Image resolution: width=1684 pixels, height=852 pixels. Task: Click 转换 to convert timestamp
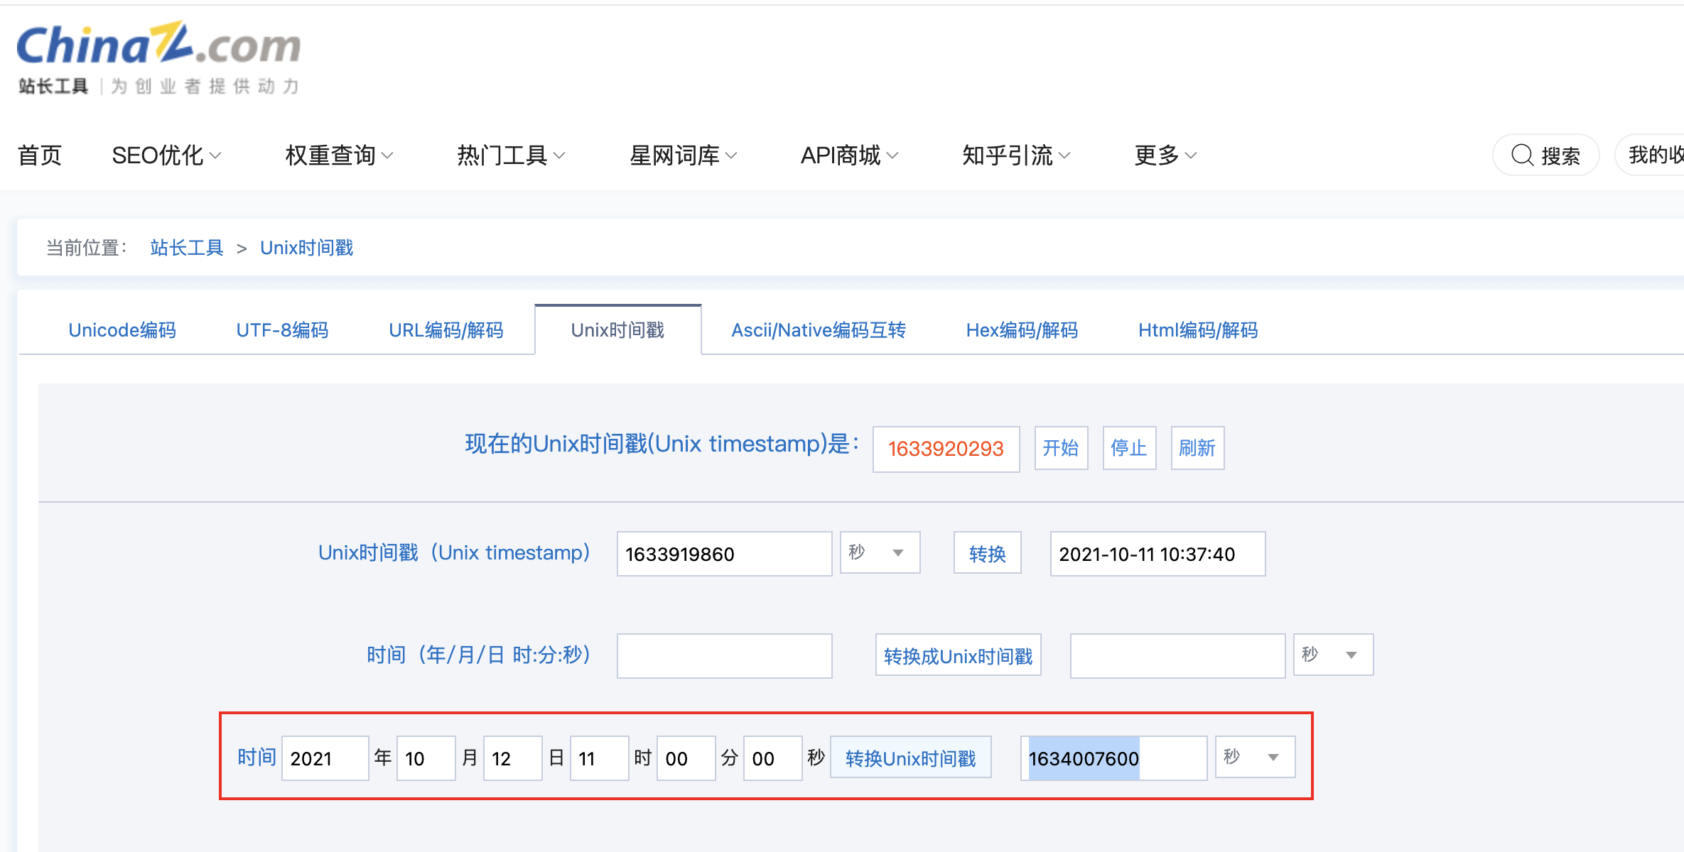[987, 554]
